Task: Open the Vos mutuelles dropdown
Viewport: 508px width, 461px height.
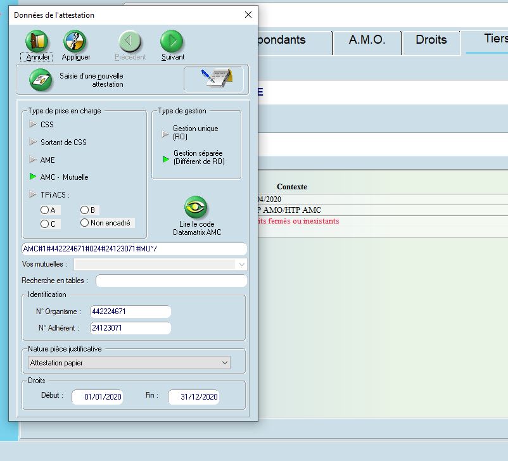Action: tap(241, 264)
